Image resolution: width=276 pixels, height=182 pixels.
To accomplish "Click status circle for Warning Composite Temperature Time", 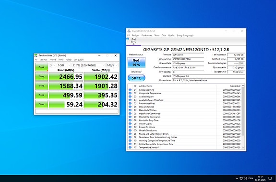I will [130, 140].
